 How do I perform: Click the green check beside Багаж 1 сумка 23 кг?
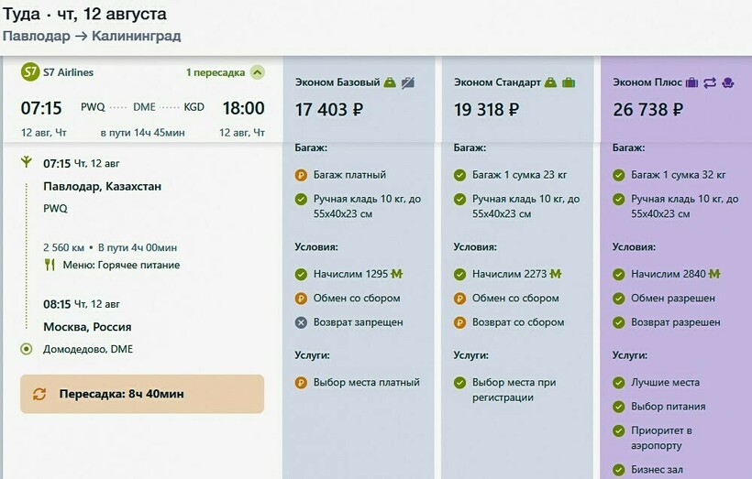(x=459, y=175)
